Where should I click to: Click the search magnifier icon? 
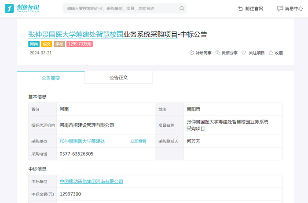point(182,8)
